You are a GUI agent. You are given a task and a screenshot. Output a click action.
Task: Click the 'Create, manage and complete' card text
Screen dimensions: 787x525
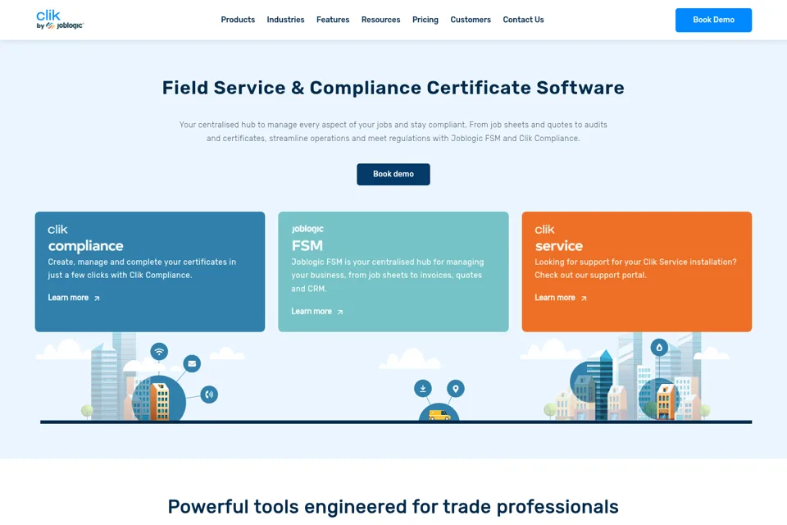pyautogui.click(x=142, y=268)
